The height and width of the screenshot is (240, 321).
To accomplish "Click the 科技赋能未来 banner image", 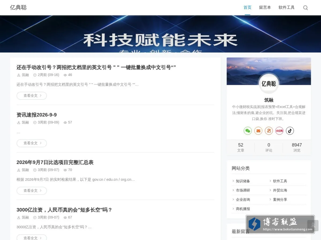I will [x=160, y=34].
